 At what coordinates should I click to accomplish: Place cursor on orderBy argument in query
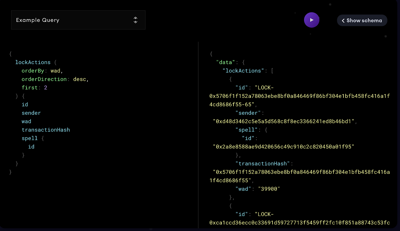pyautogui.click(x=33, y=71)
